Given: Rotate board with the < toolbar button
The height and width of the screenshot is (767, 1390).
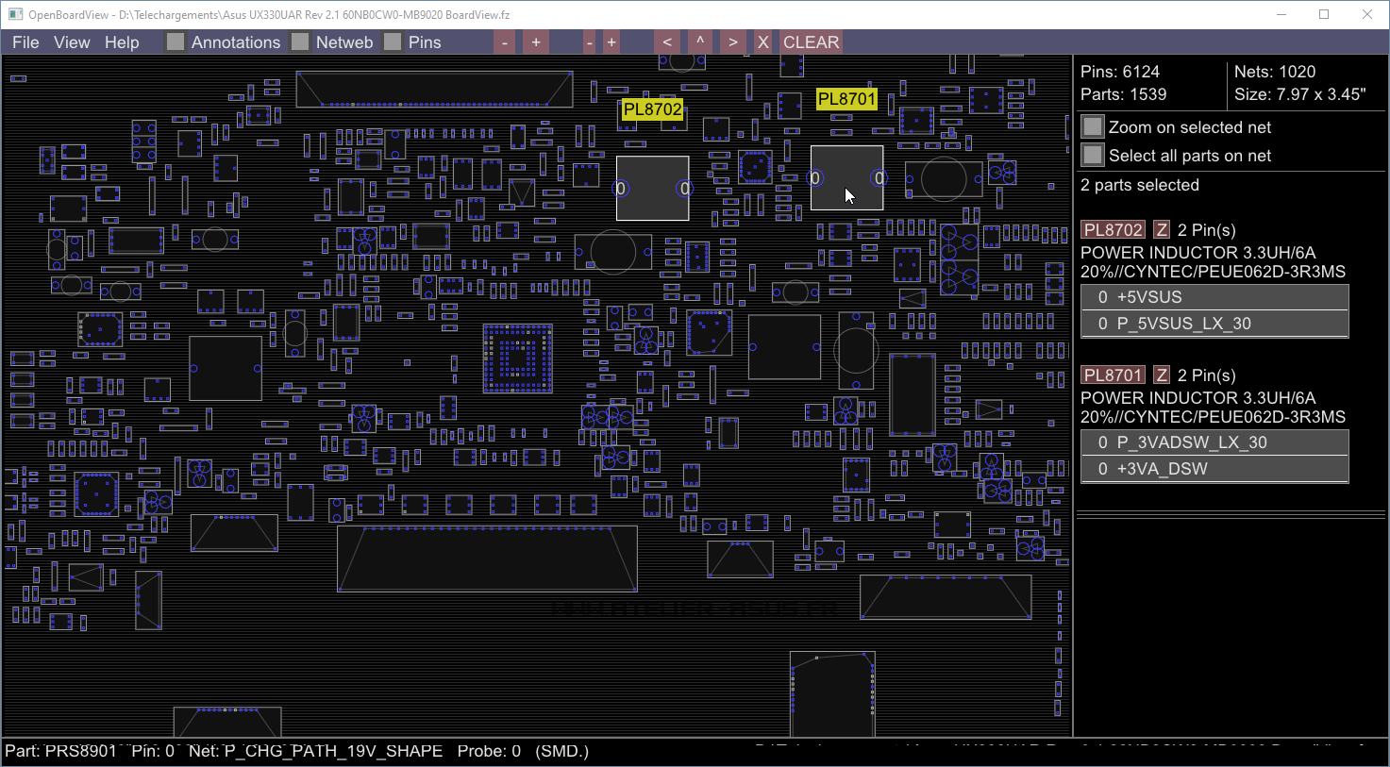Looking at the screenshot, I should coord(667,42).
